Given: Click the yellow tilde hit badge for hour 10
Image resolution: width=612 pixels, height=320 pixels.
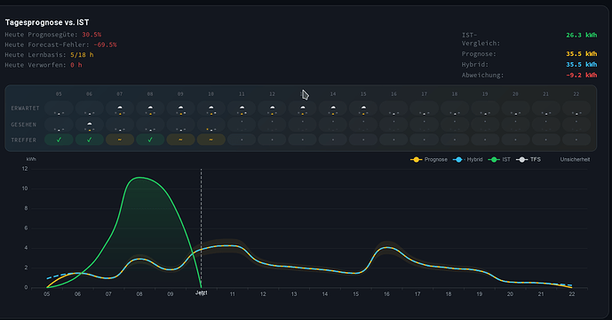Looking at the screenshot, I should pos(211,140).
